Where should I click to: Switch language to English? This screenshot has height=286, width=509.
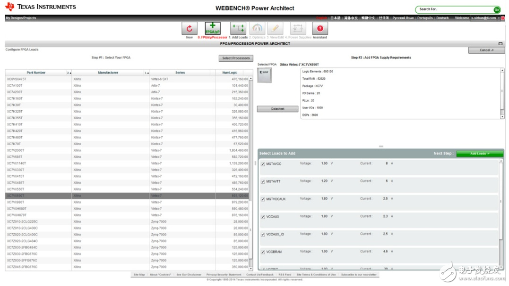pyautogui.click(x=322, y=18)
